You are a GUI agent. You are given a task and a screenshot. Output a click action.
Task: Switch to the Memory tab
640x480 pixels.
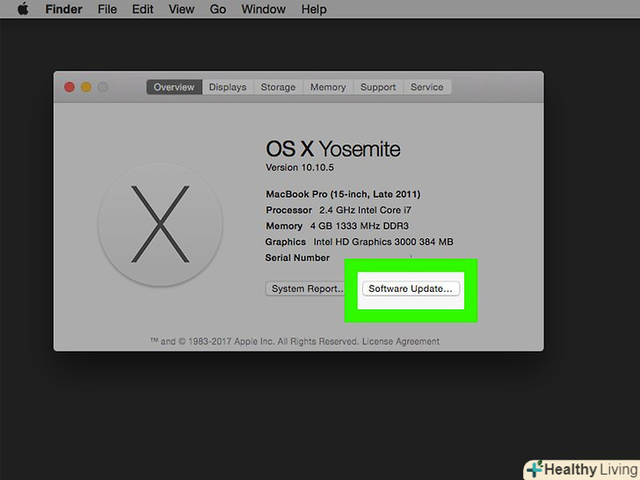click(x=328, y=87)
